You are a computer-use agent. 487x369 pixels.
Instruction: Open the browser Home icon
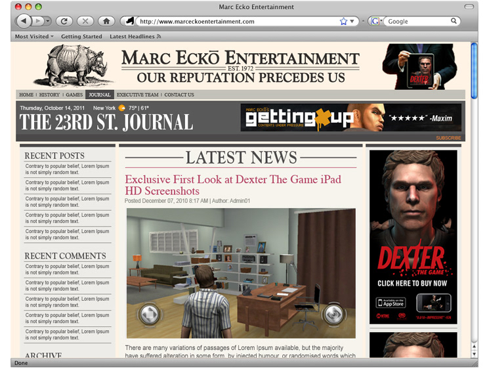tap(106, 21)
